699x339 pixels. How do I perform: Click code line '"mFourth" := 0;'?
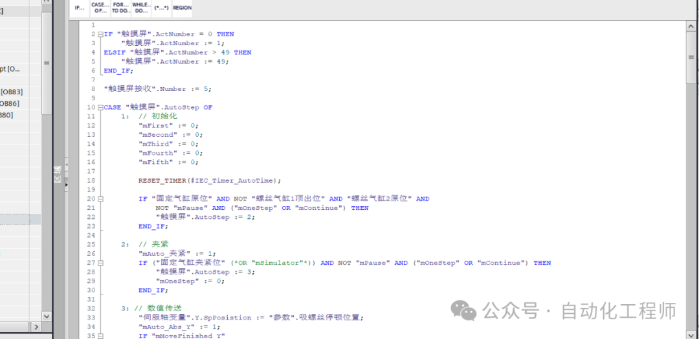(x=171, y=153)
